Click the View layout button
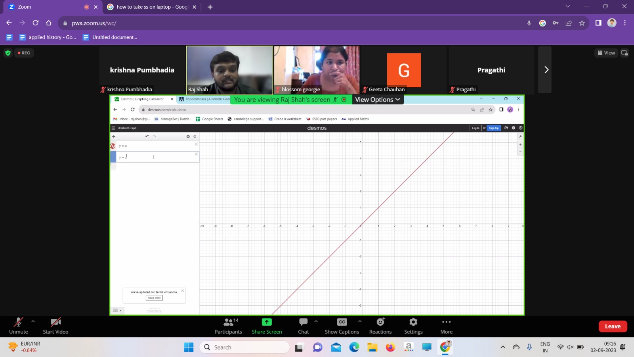634x357 pixels. tap(606, 53)
